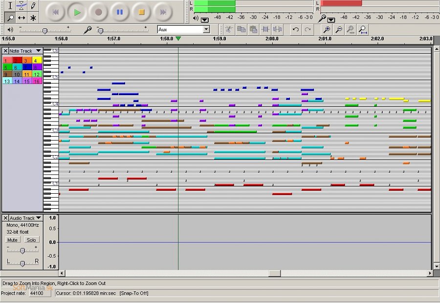Click the Audio Track pan slider

pyautogui.click(x=22, y=263)
